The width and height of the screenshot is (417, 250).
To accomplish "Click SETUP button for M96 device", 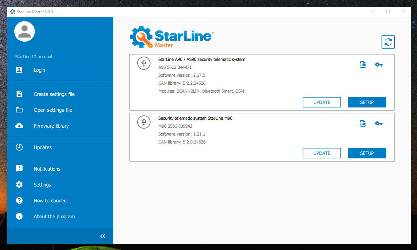I will coord(367,153).
